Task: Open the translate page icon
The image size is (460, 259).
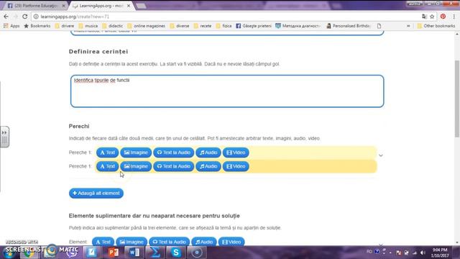Action: [424, 17]
